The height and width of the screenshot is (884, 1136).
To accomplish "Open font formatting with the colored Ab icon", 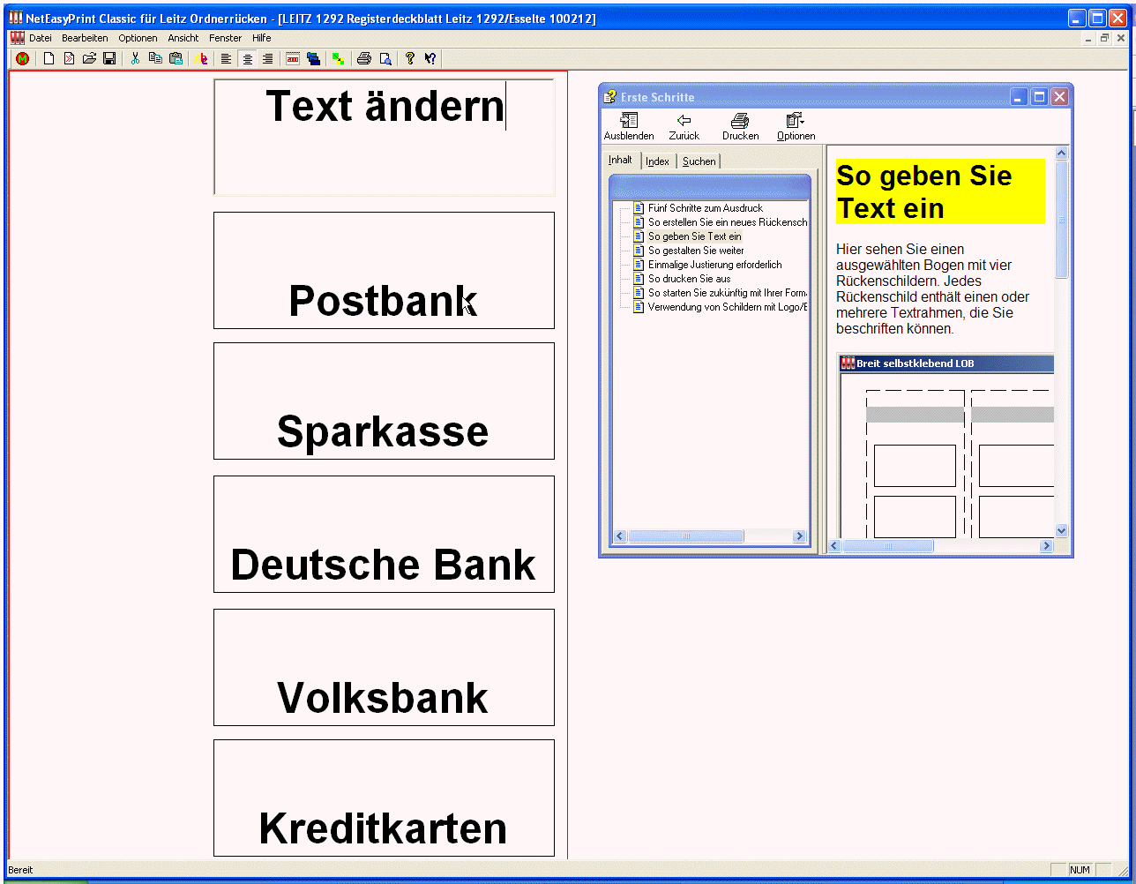I will pos(202,58).
